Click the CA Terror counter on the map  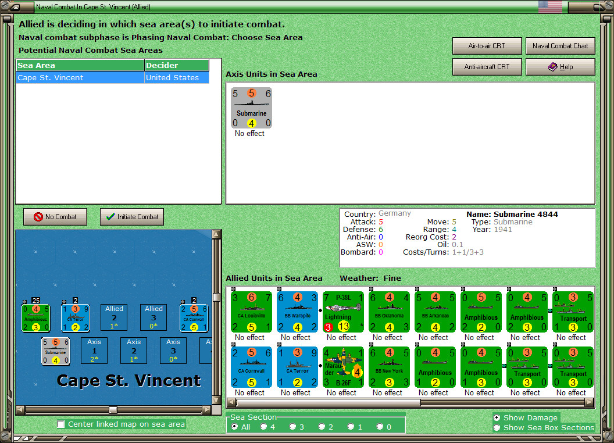point(76,318)
